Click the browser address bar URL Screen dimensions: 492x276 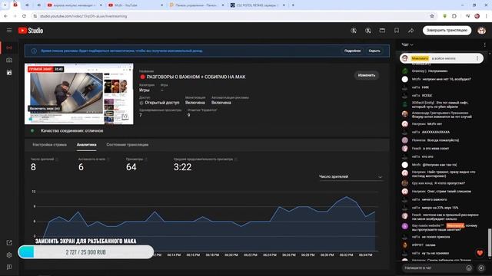pos(84,16)
